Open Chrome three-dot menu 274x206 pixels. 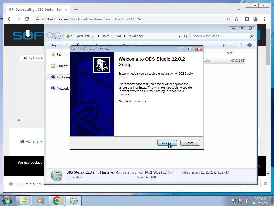(264, 19)
